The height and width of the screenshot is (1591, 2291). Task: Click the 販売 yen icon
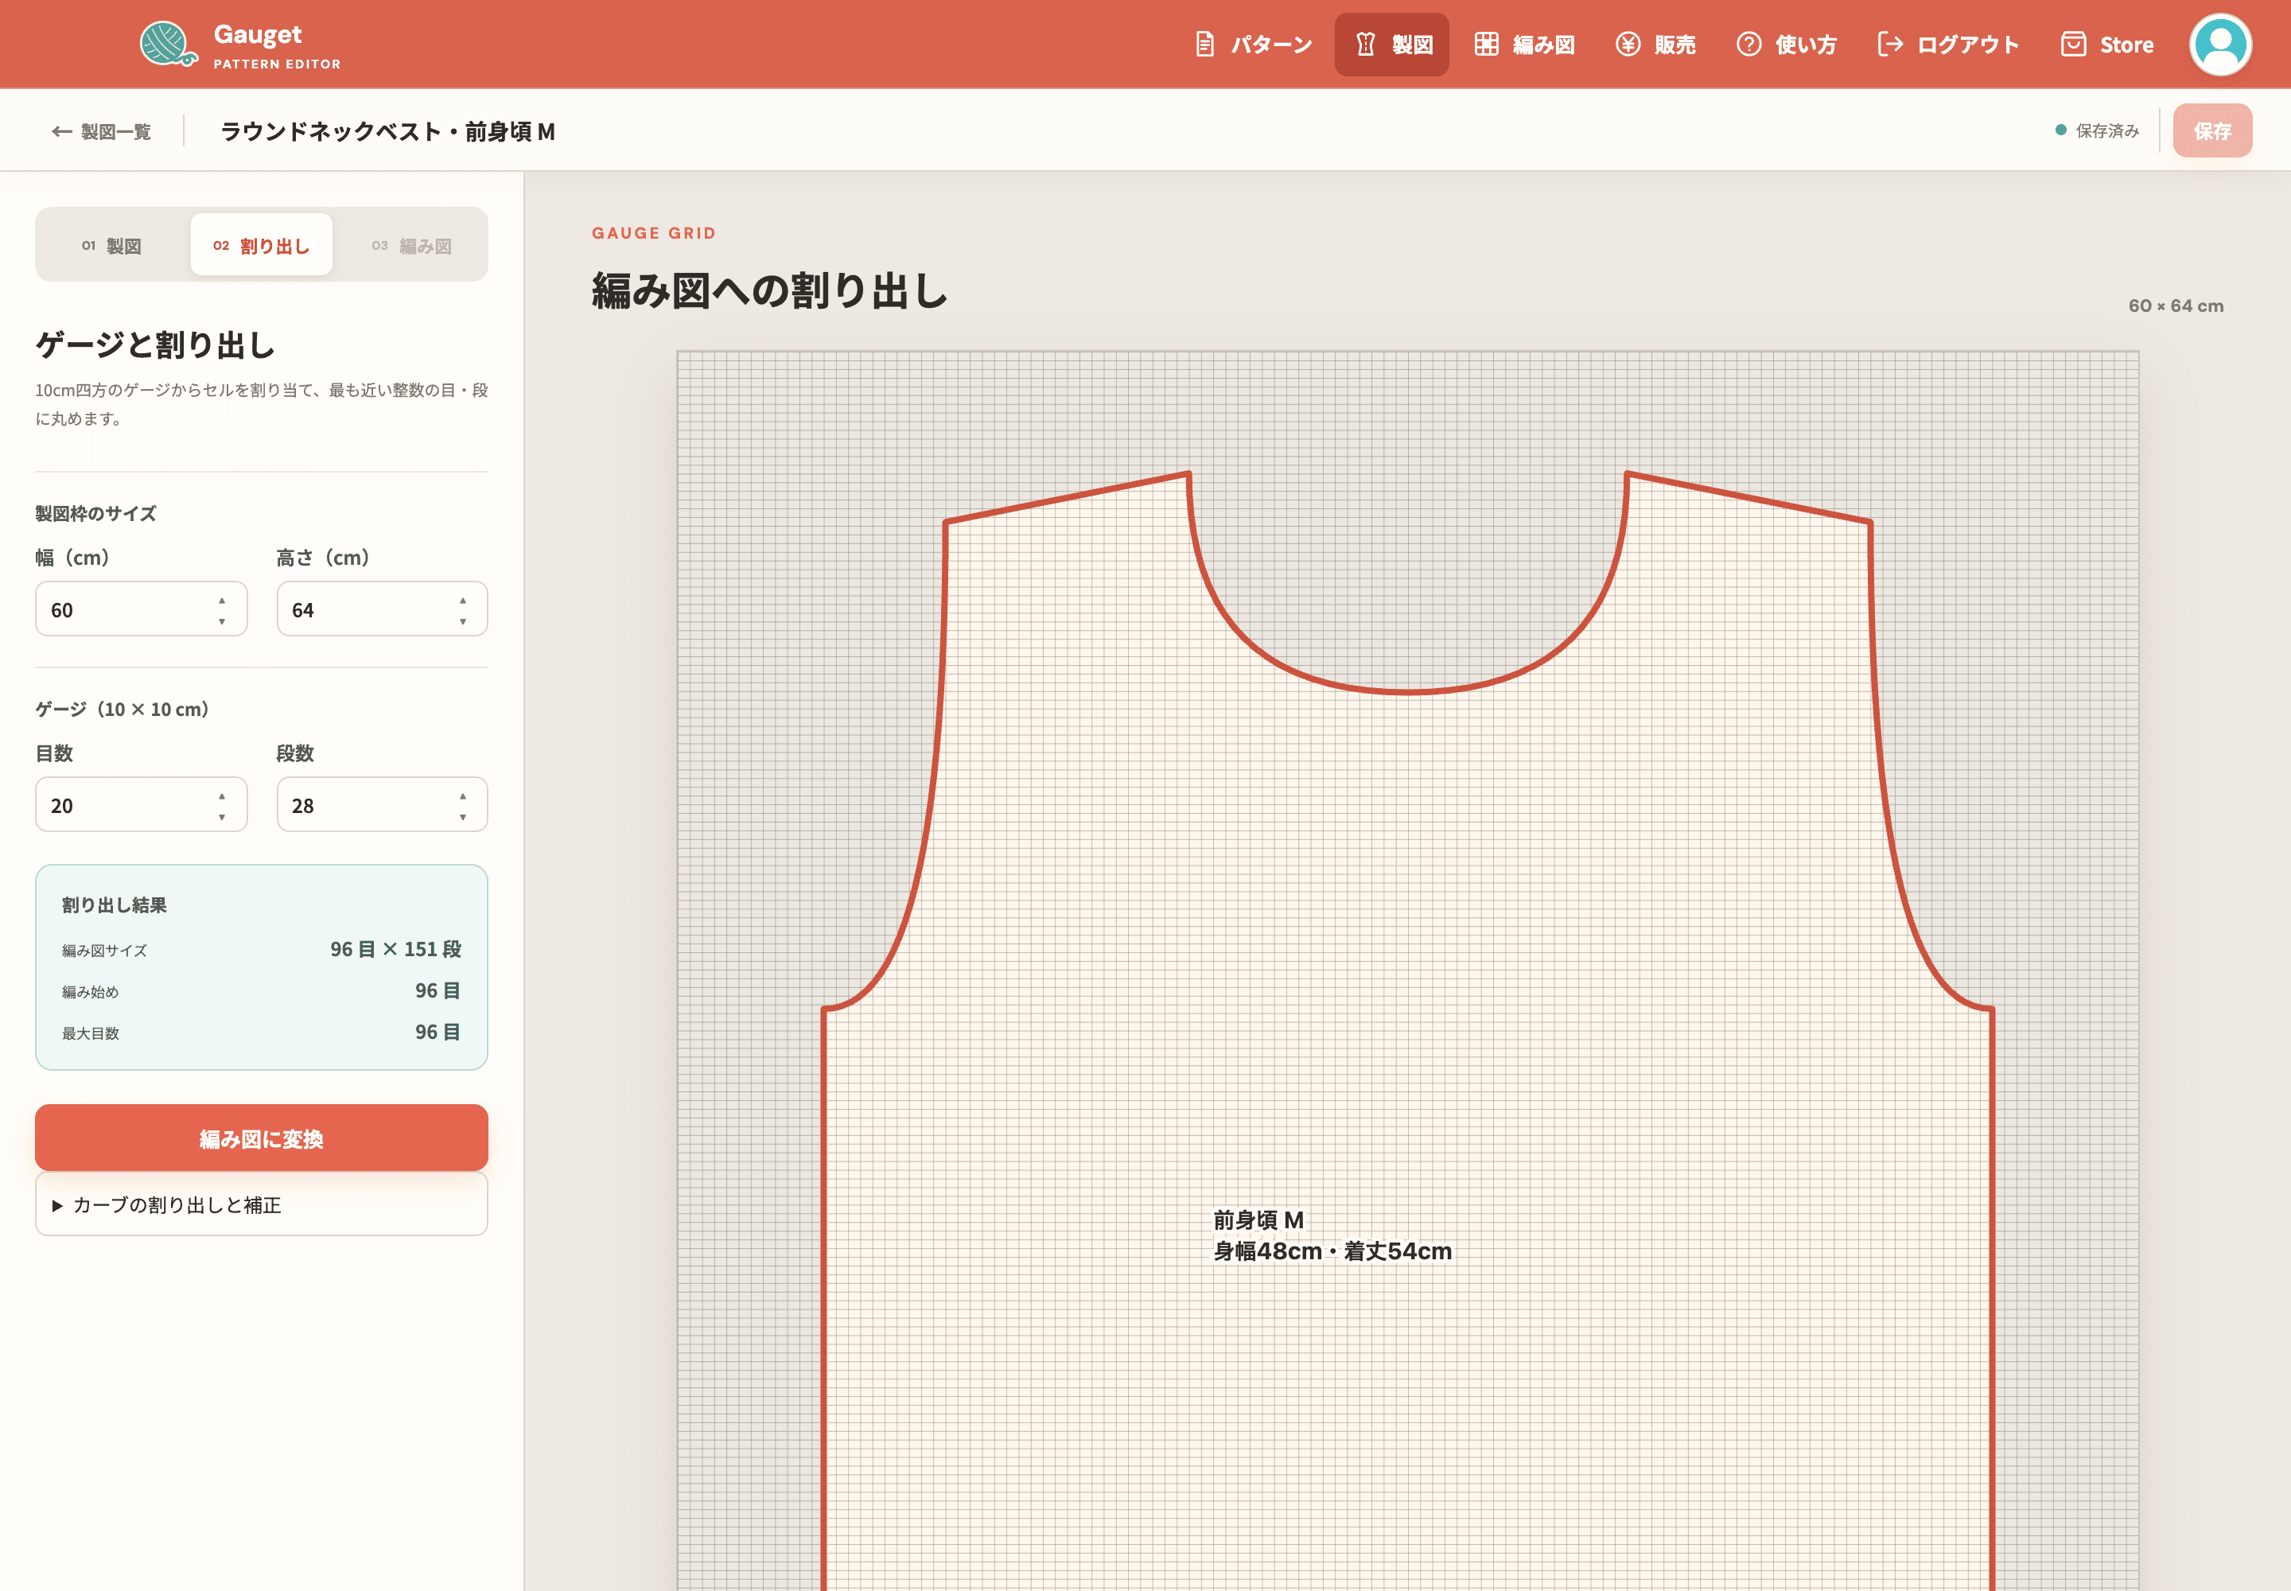point(1628,44)
